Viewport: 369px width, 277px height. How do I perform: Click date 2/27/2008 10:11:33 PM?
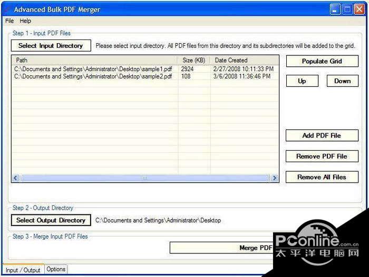click(244, 69)
